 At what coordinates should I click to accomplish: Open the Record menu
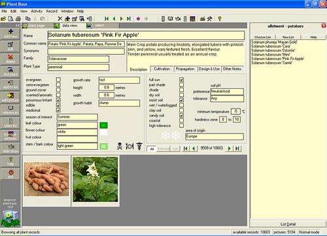point(52,11)
